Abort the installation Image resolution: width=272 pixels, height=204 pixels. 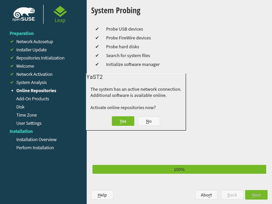point(206,195)
